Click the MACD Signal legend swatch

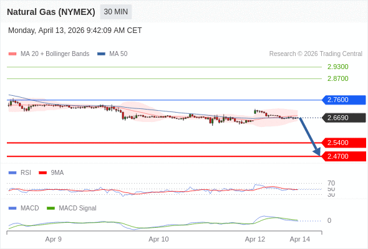pyautogui.click(x=51, y=209)
